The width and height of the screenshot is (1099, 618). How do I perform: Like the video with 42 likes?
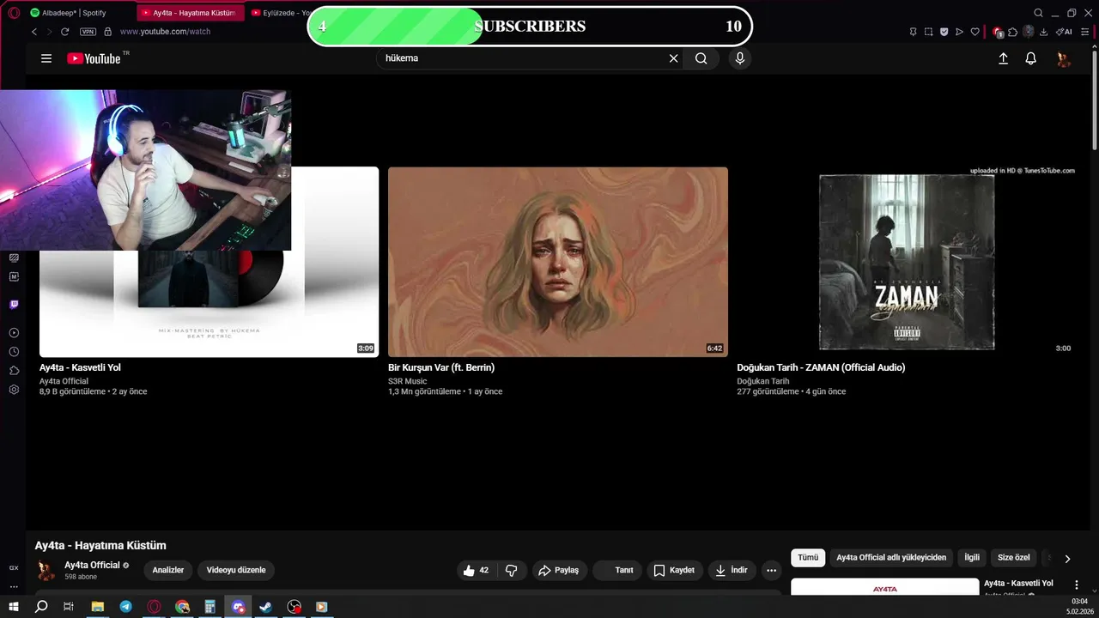[476, 570]
